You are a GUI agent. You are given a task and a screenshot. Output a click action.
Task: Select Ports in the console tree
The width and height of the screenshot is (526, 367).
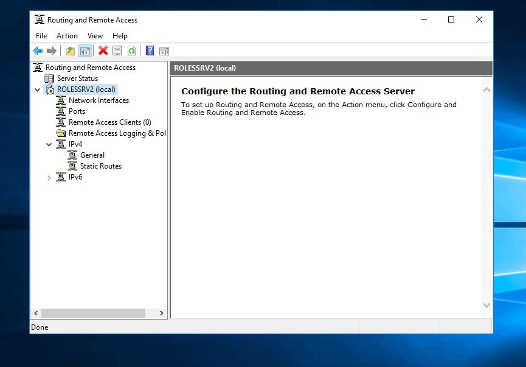click(77, 111)
